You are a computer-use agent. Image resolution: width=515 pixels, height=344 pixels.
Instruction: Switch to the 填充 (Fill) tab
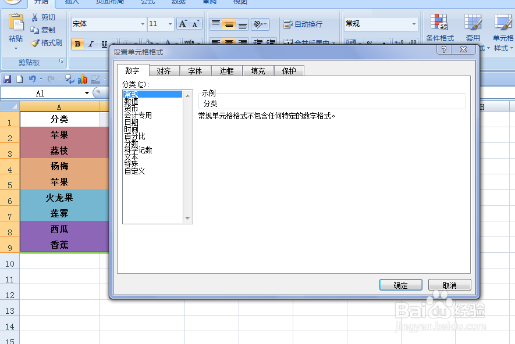(x=258, y=71)
